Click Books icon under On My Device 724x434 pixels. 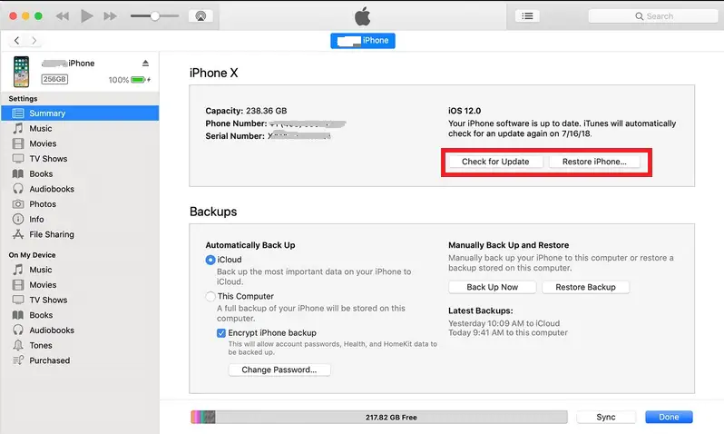[x=18, y=315]
